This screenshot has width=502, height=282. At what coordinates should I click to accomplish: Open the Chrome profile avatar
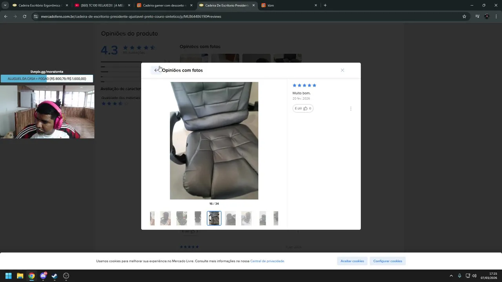(x=487, y=16)
